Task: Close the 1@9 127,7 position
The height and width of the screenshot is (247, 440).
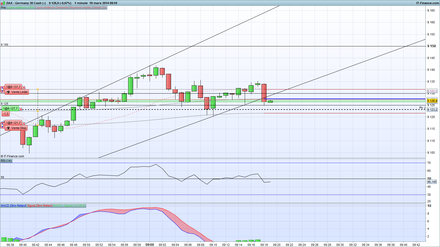Action: 21,109
